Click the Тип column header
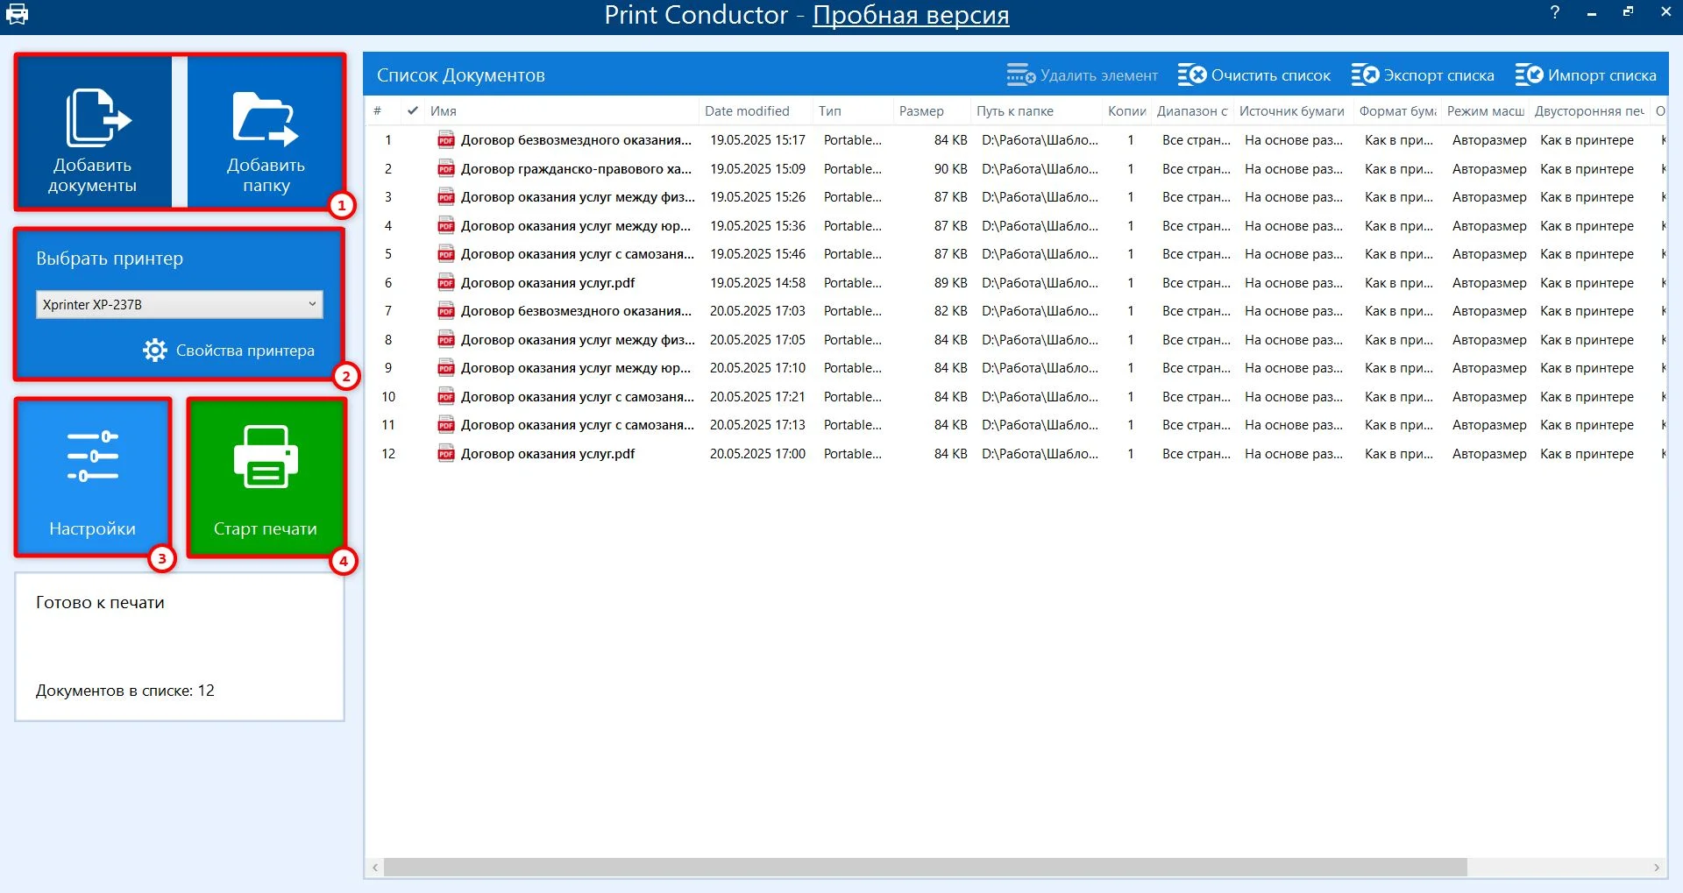The height and width of the screenshot is (893, 1683). (x=830, y=111)
